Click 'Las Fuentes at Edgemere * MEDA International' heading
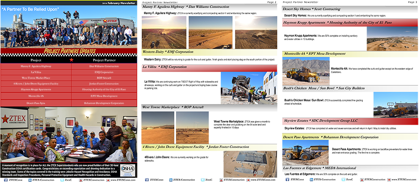The width and height of the screenshot is (419, 182). point(320,168)
